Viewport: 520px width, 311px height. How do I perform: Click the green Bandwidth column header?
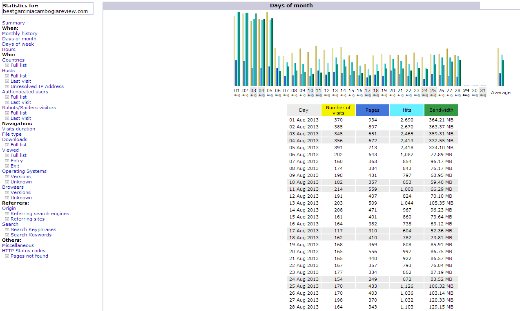click(441, 110)
